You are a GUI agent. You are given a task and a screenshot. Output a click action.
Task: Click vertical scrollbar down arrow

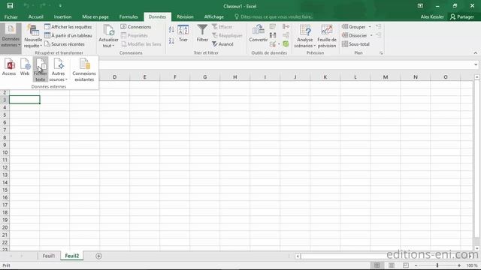(x=476, y=248)
